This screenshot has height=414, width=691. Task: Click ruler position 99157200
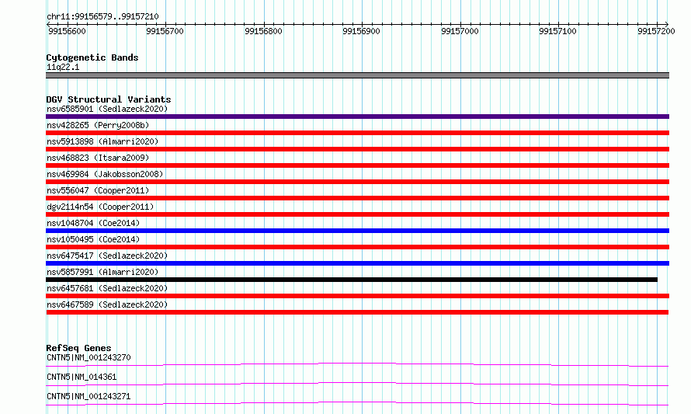point(656,31)
